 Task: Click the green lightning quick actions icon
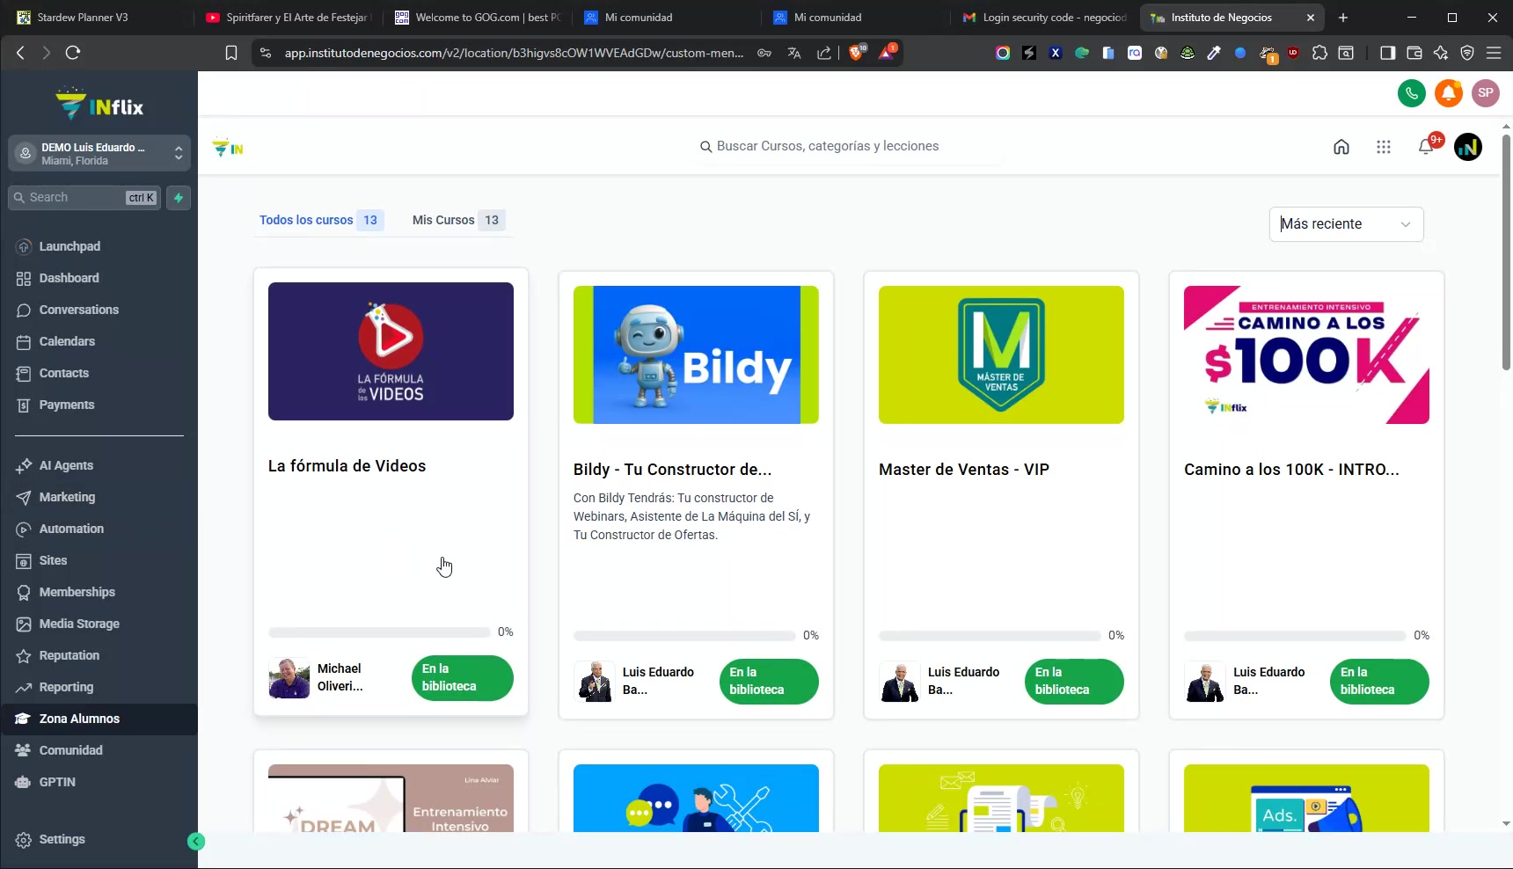click(179, 198)
